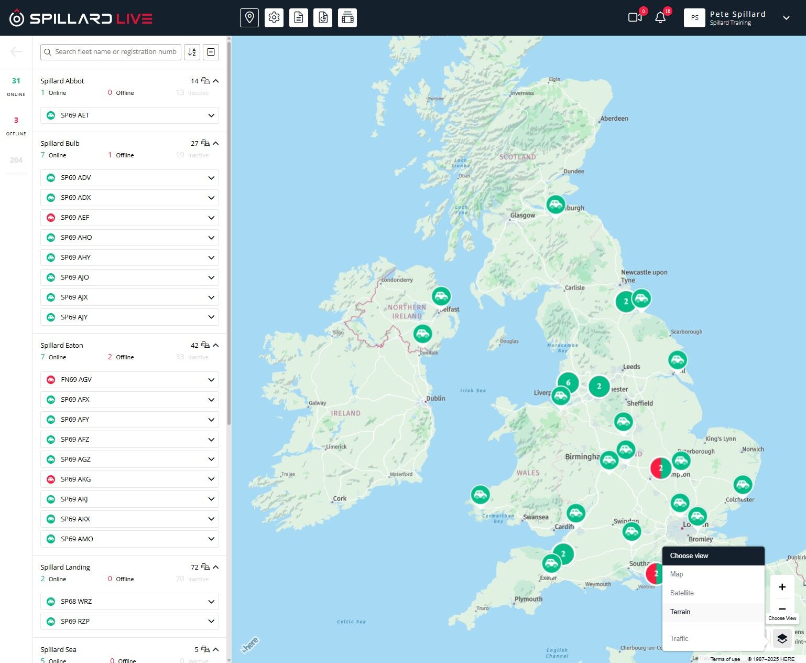
Task: Choose the Terrain view option
Action: 714,612
